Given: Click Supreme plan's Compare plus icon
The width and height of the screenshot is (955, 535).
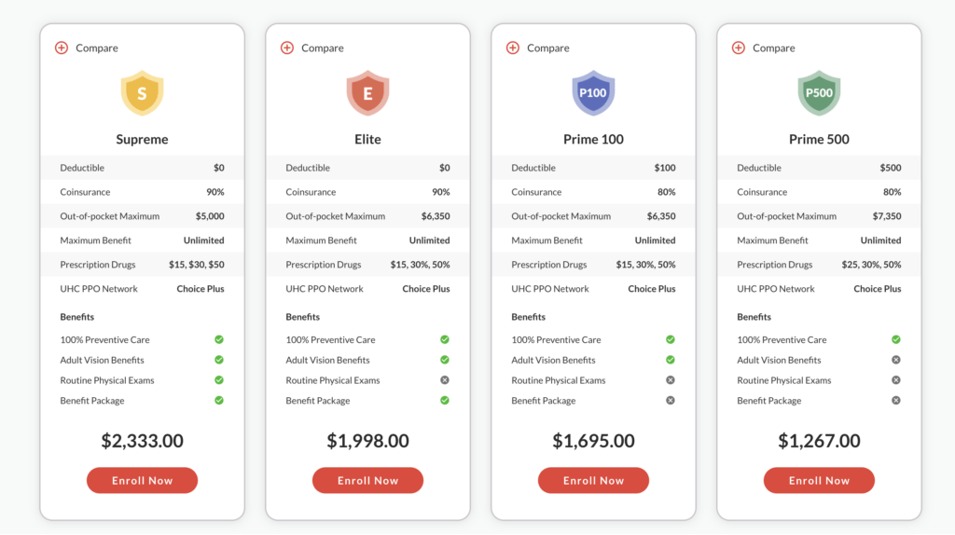Looking at the screenshot, I should (62, 48).
